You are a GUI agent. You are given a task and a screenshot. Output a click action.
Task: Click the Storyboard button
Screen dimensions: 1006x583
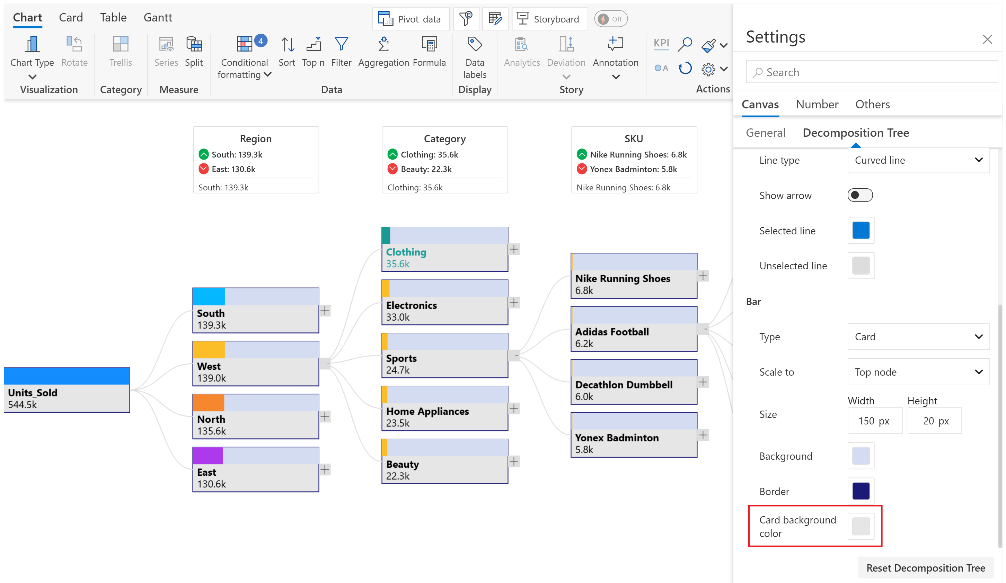tap(549, 19)
